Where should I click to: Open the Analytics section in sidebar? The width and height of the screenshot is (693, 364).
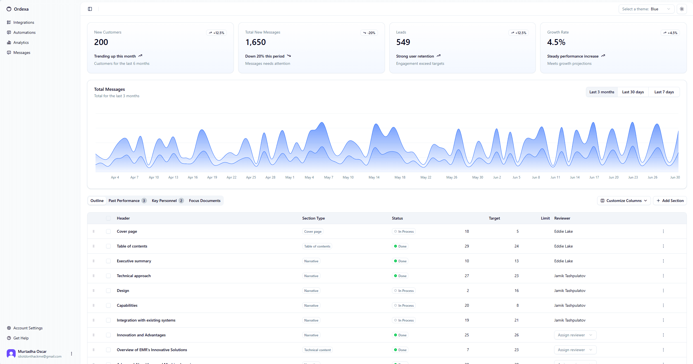21,42
